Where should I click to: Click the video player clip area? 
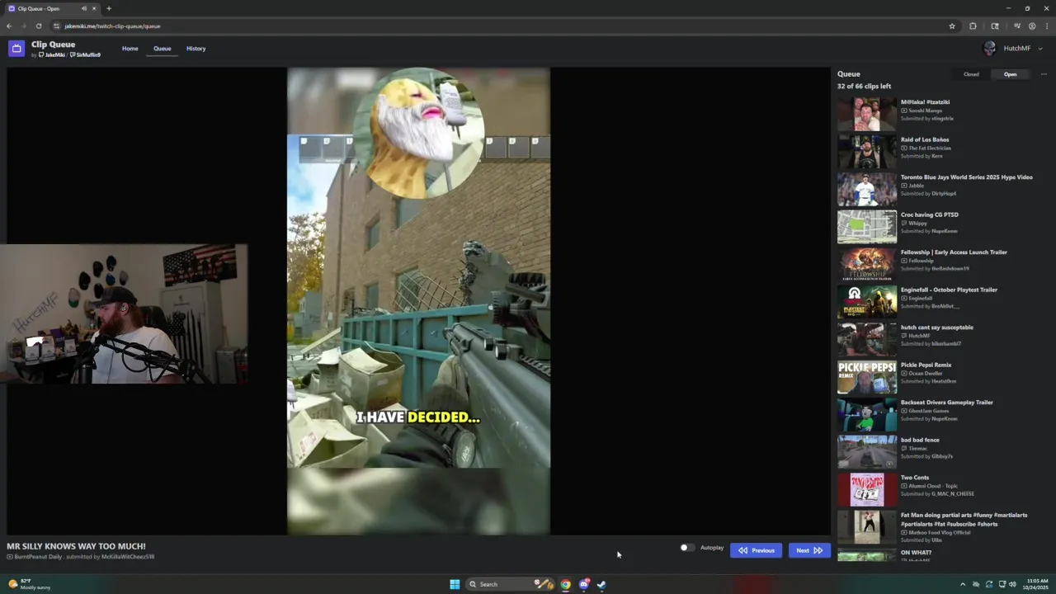(x=418, y=301)
